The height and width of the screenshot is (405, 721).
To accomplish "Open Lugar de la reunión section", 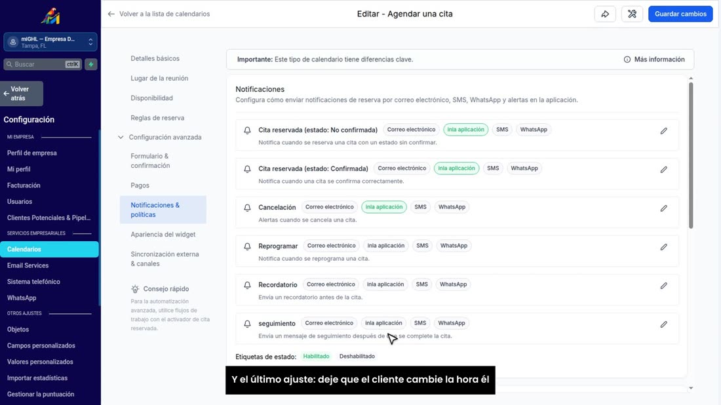I will coord(159,78).
